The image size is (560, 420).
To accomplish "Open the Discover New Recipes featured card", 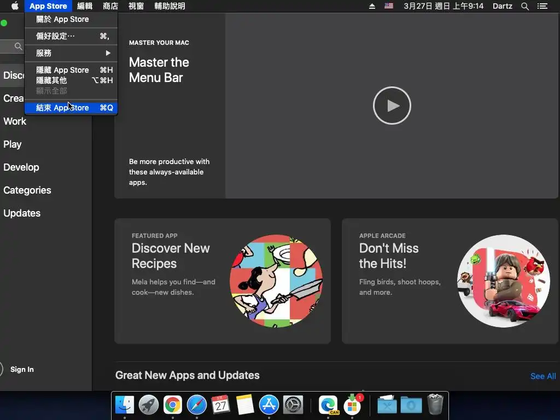I will click(x=223, y=281).
